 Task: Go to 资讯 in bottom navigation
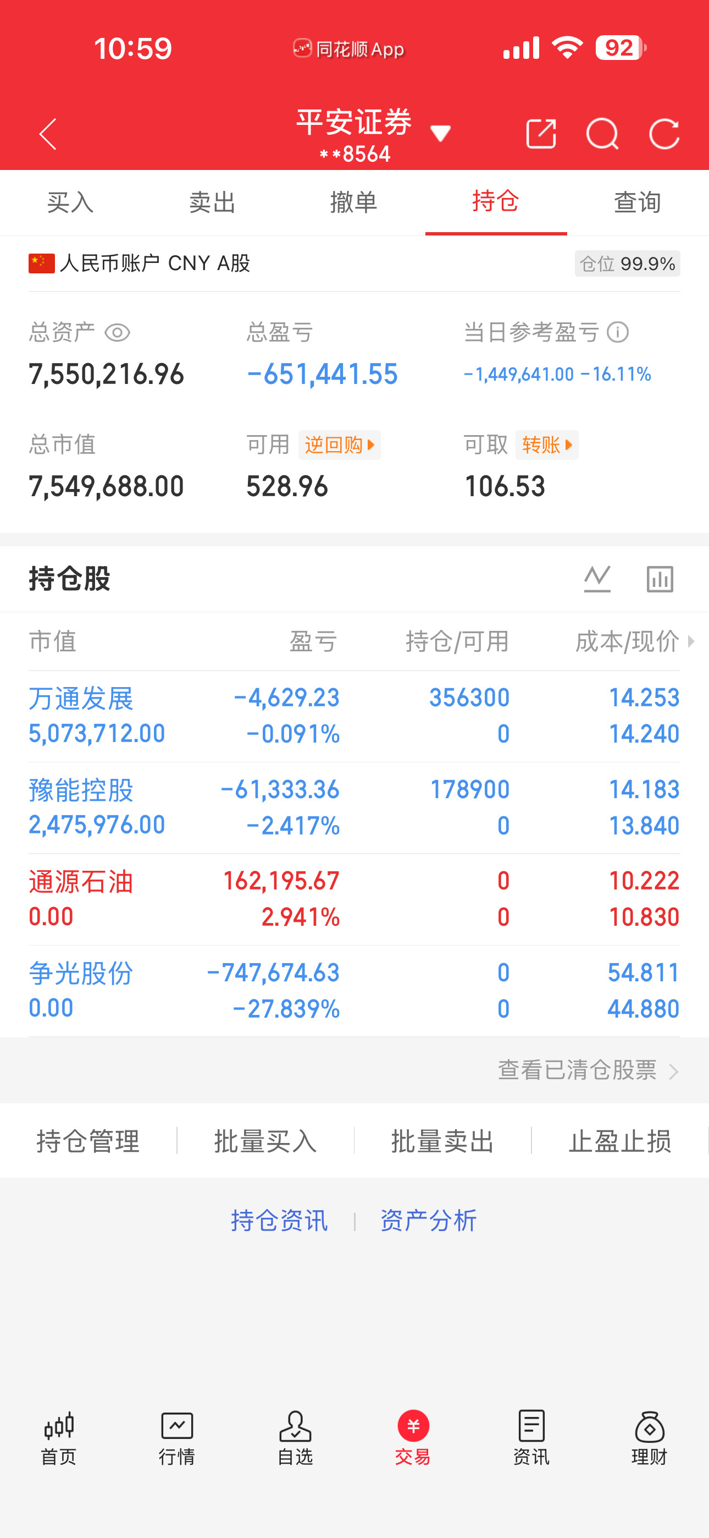coord(531,1438)
